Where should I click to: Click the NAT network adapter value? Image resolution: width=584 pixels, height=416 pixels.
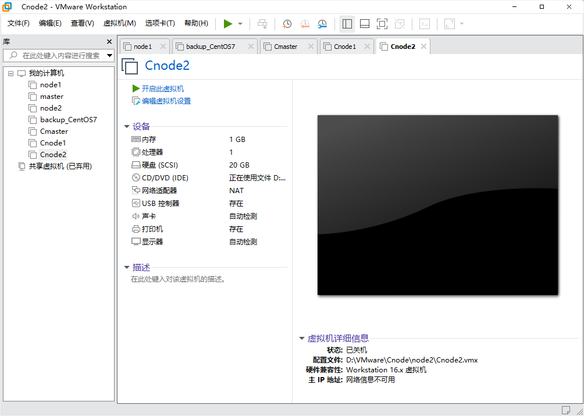(237, 191)
